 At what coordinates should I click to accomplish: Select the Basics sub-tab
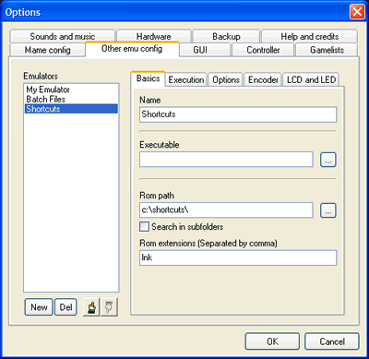tap(148, 78)
